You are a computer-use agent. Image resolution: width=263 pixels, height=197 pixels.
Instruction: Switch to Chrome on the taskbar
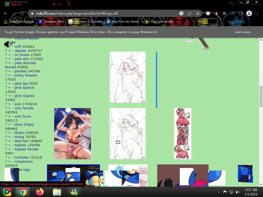pos(23,192)
